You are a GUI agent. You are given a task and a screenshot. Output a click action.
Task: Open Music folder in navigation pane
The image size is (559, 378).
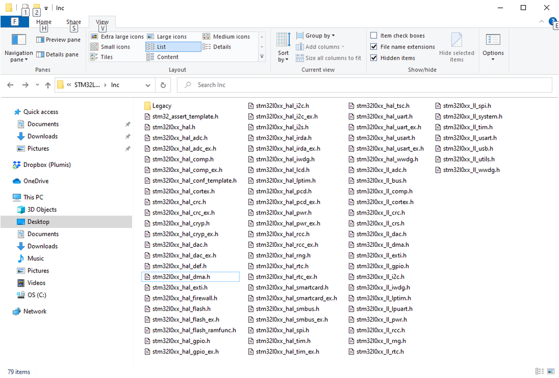[31, 258]
